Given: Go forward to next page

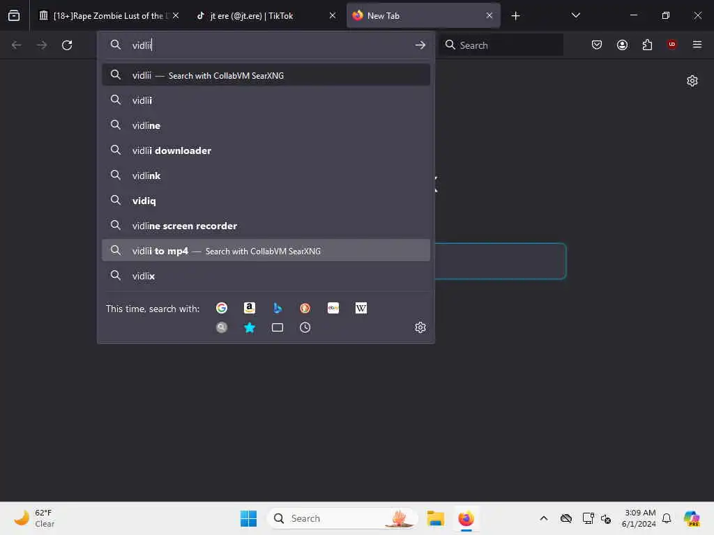Looking at the screenshot, I should 41,45.
